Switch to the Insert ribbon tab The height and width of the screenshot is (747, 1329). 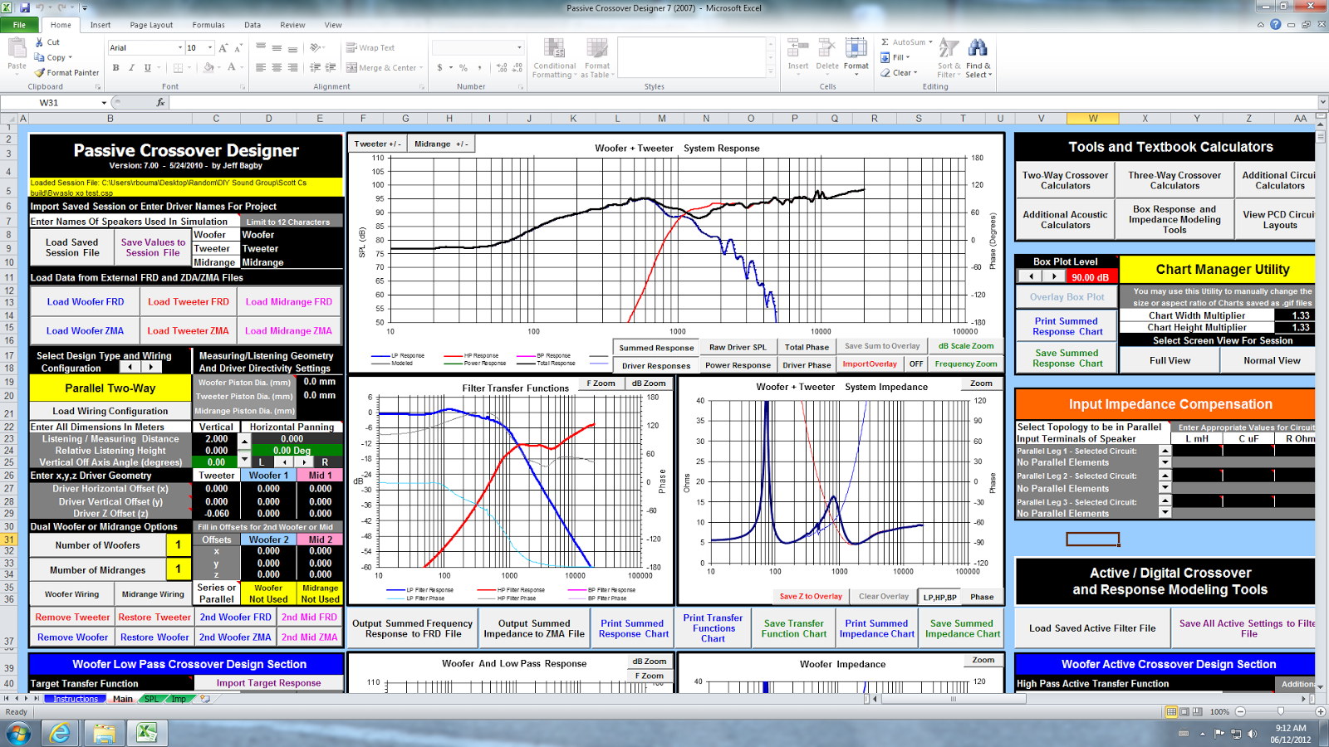(x=101, y=25)
